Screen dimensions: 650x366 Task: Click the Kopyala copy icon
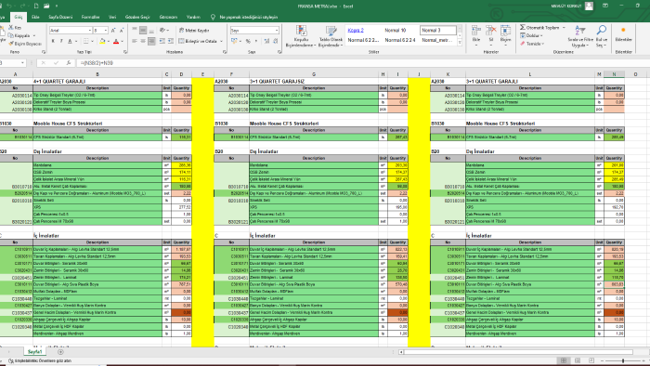[11, 35]
